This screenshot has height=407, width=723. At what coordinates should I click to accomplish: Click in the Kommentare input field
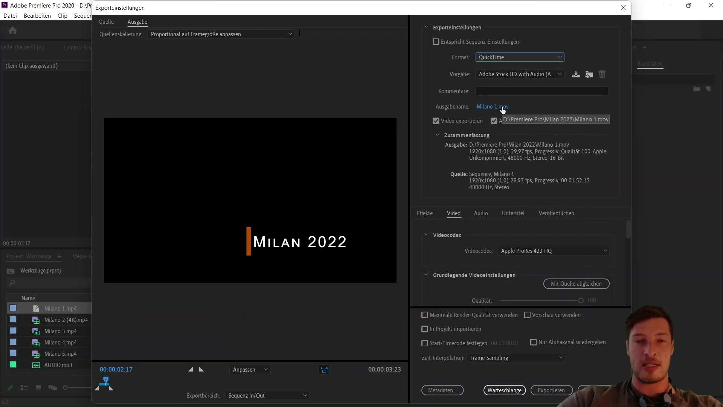pyautogui.click(x=542, y=91)
